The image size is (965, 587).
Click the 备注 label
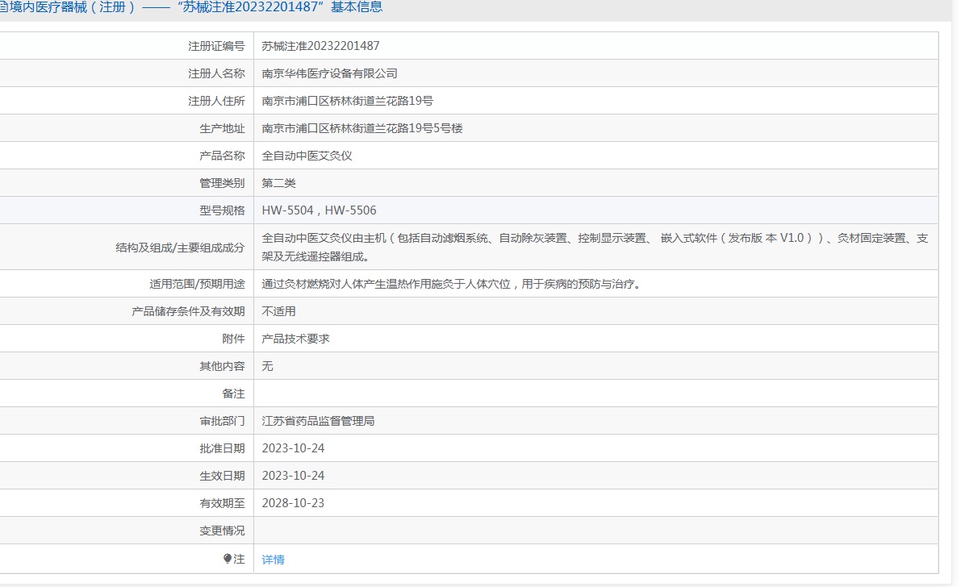point(233,393)
